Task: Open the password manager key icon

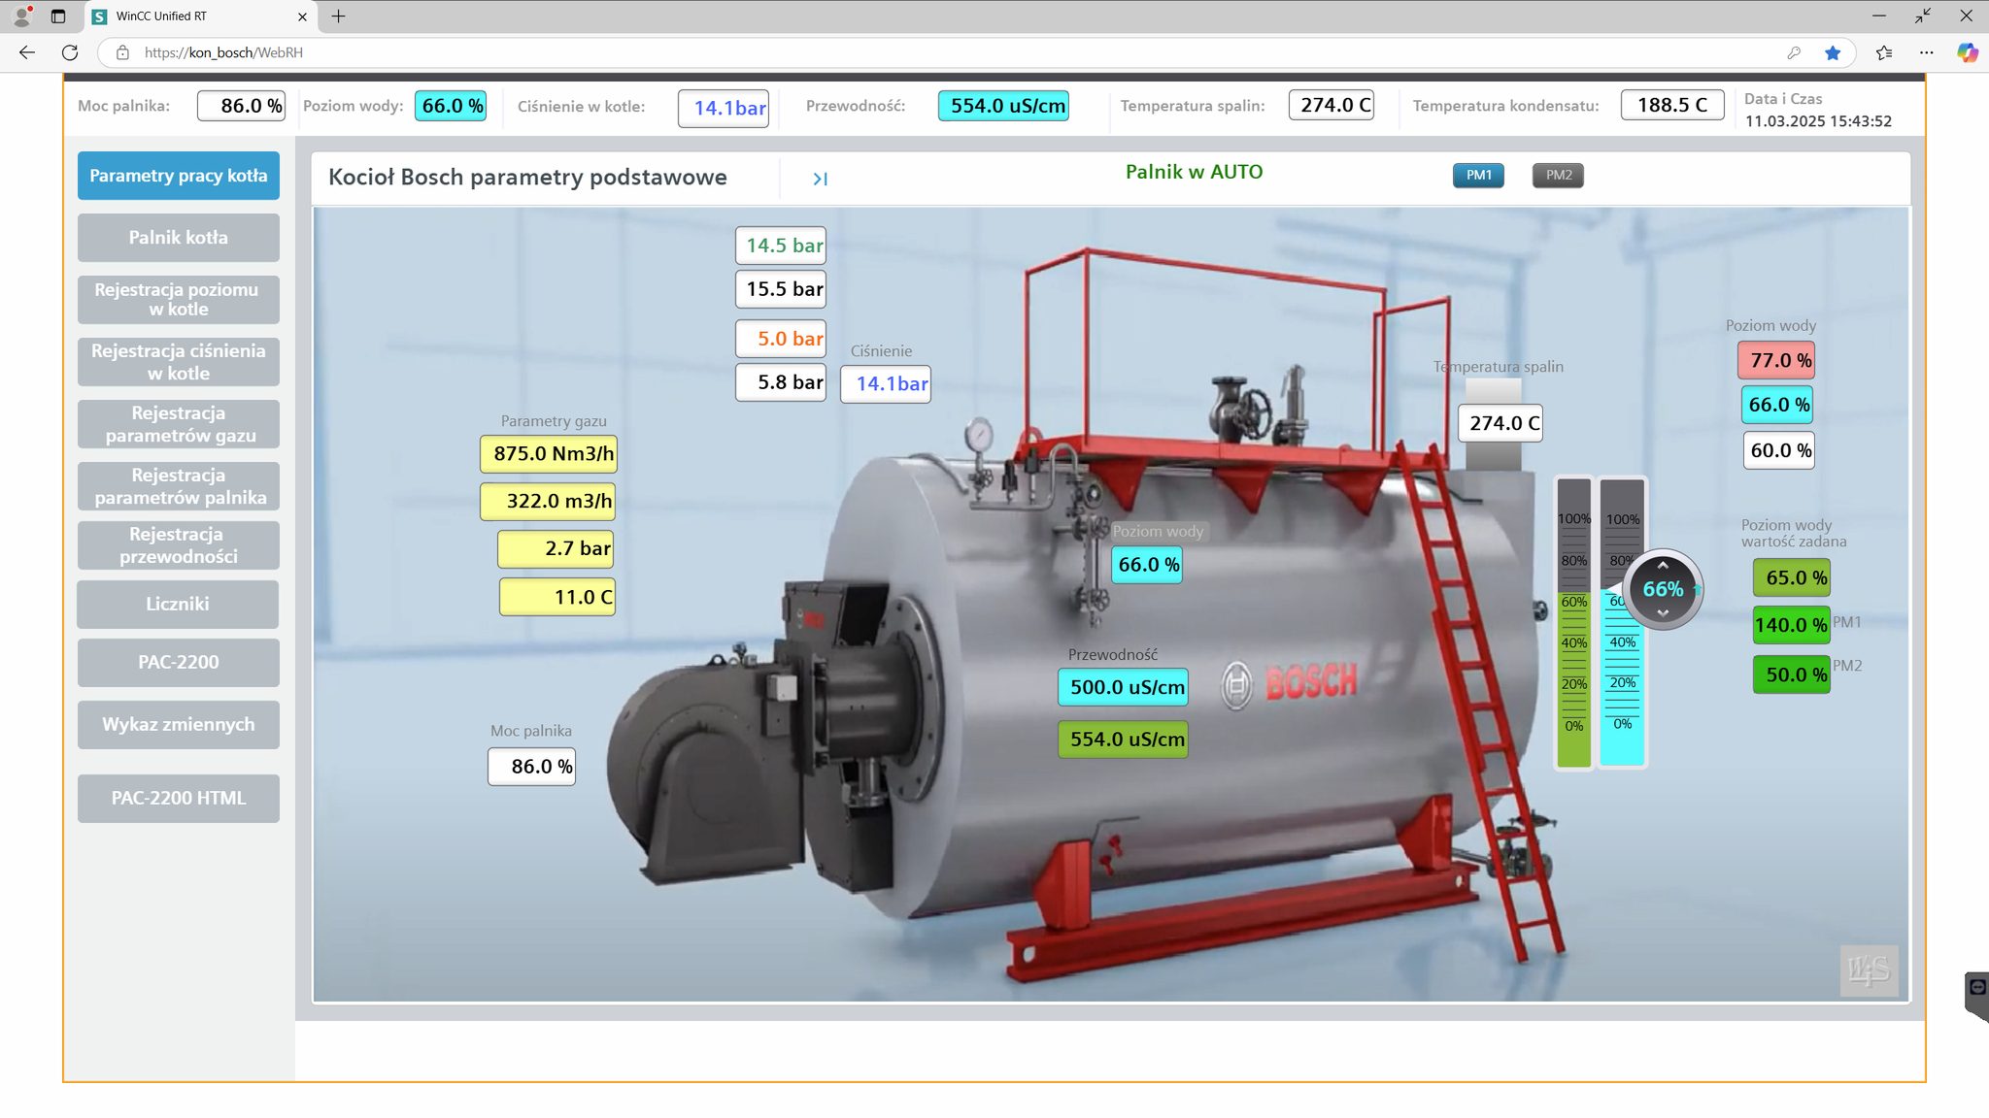Action: (1794, 52)
